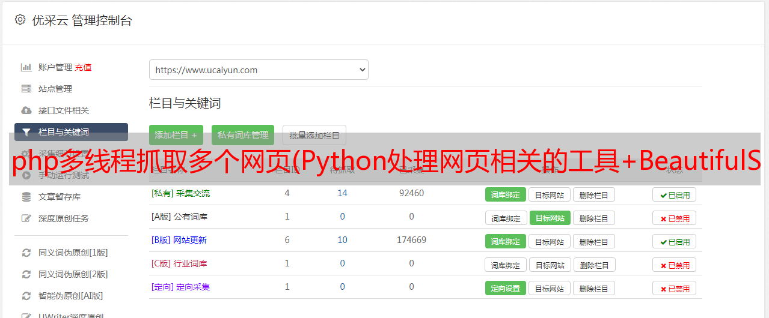Image resolution: width=769 pixels, height=318 pixels.
Task: Open 智能伪原创[AI版] in the sidebar
Action: 71,296
